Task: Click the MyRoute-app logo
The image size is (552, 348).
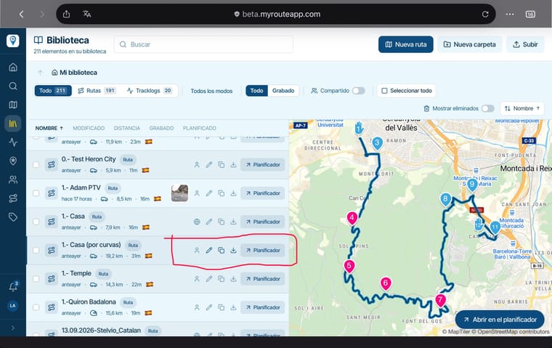Action: (x=12, y=41)
